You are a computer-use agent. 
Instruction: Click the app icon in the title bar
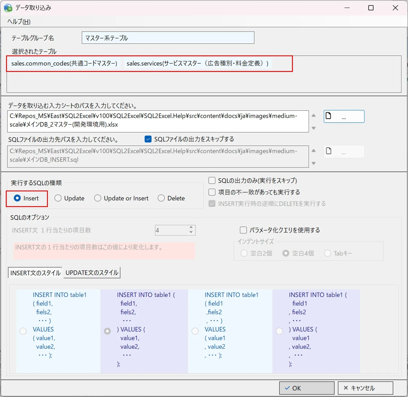pos(8,8)
